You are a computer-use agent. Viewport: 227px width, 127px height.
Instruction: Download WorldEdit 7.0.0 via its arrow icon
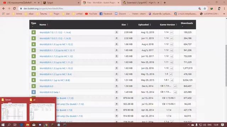117,38
